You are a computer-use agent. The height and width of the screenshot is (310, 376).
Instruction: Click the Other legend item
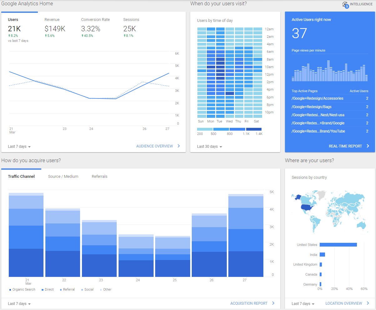[x=106, y=290]
